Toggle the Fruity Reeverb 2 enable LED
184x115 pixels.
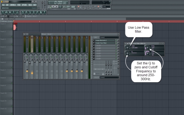coord(116,40)
